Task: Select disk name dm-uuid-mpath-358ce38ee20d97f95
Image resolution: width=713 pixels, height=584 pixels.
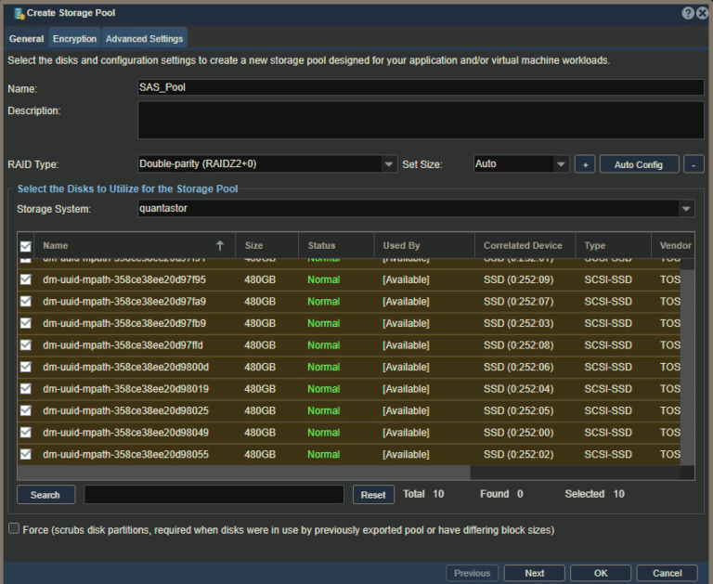Action: click(124, 279)
